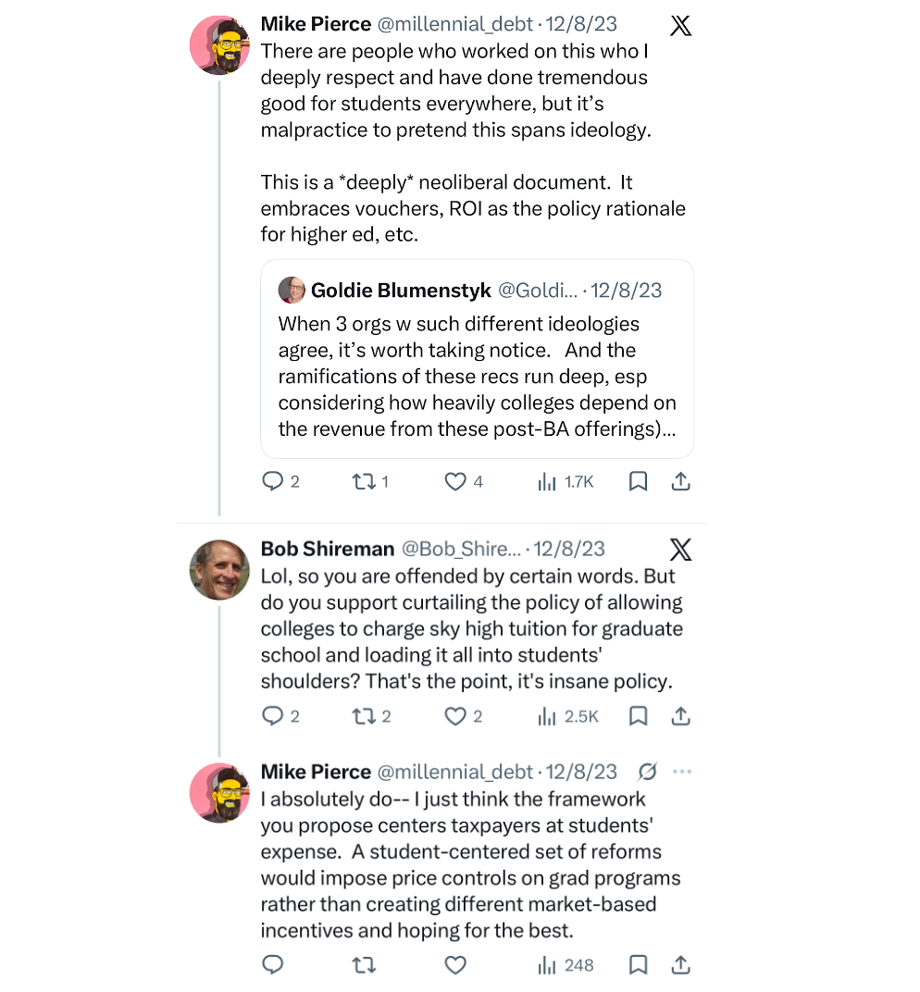Toggle the bookmark on Goldie's quoted thread
Screen dimensions: 920x992
pyautogui.click(x=637, y=481)
